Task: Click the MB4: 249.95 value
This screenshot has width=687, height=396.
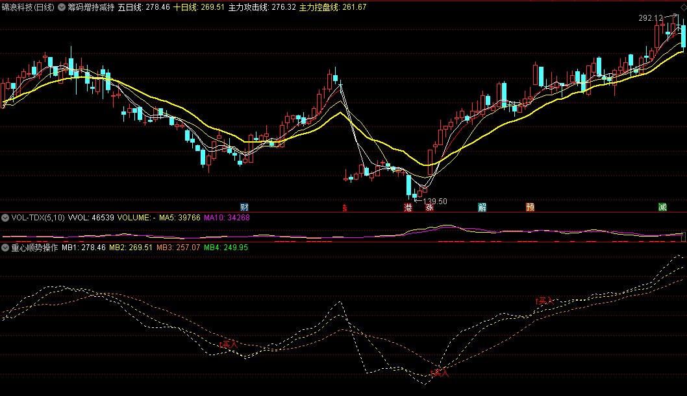Action: (226, 248)
